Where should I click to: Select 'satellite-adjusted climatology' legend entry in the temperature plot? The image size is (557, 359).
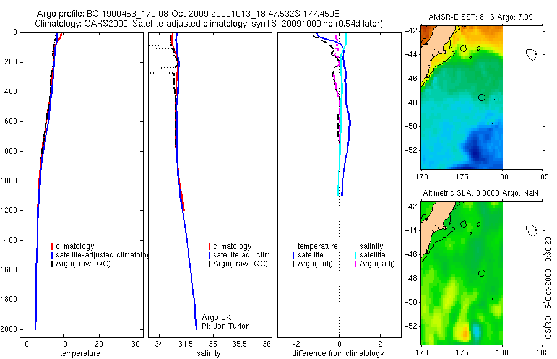102,255
